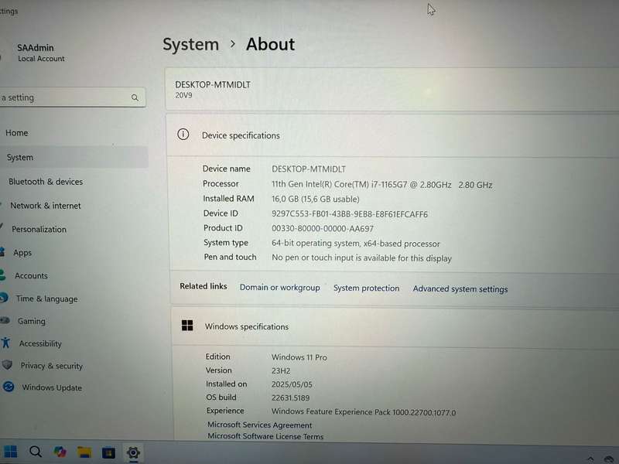Click the Windows logo beside Windows specifications
Viewport: 619px width, 464px height.
[x=187, y=326]
